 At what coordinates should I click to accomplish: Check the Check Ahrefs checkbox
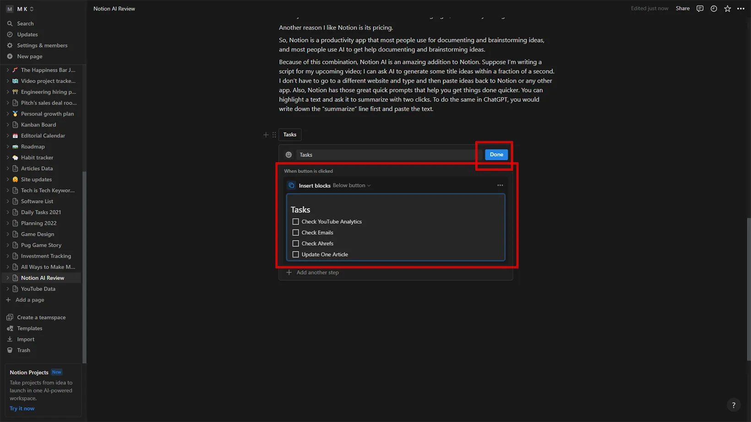click(x=295, y=244)
